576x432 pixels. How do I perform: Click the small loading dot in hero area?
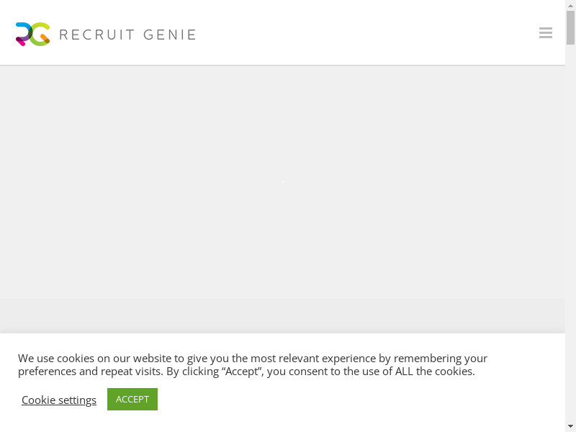[283, 182]
